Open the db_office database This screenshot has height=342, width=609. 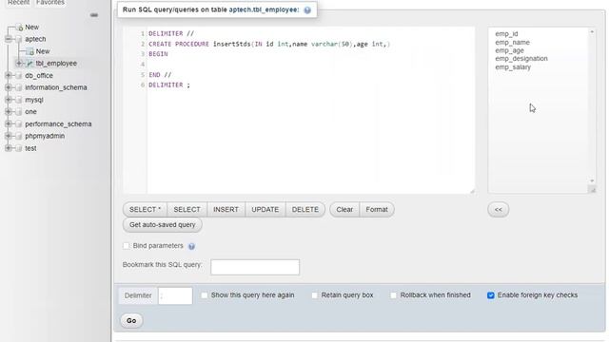(39, 76)
